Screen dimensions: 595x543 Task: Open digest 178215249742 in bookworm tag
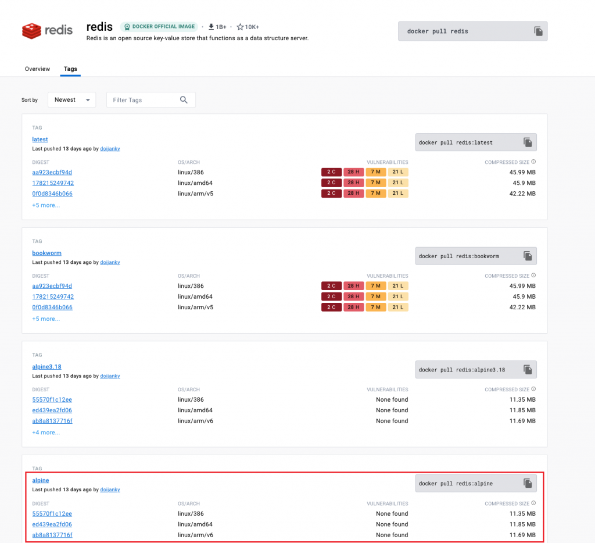pyautogui.click(x=53, y=296)
